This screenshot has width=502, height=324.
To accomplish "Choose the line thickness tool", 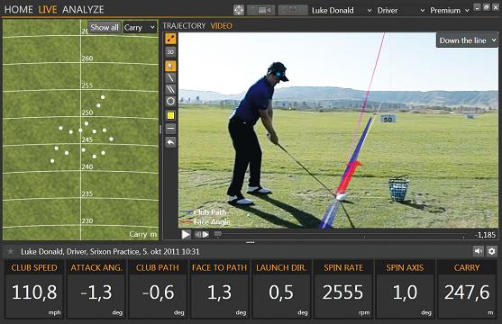I will coord(170,129).
